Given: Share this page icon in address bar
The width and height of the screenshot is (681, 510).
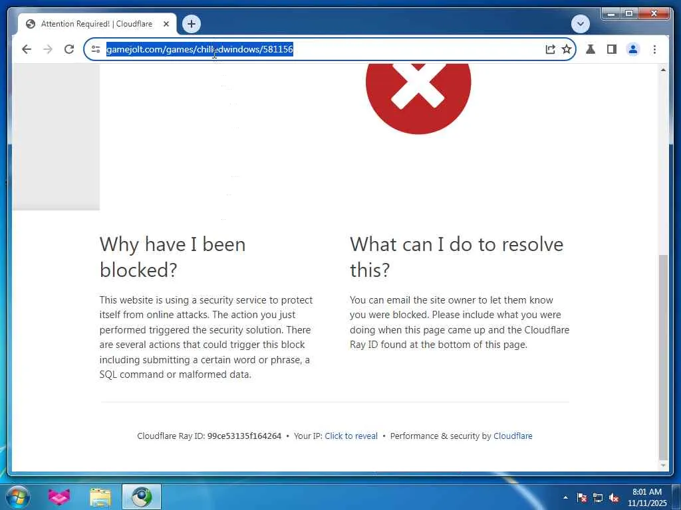Looking at the screenshot, I should [x=550, y=49].
